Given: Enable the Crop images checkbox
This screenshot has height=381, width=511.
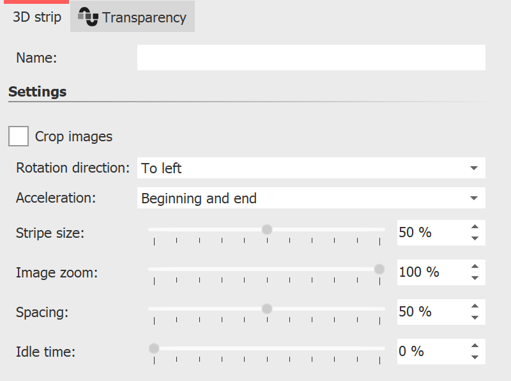Looking at the screenshot, I should coord(17,136).
